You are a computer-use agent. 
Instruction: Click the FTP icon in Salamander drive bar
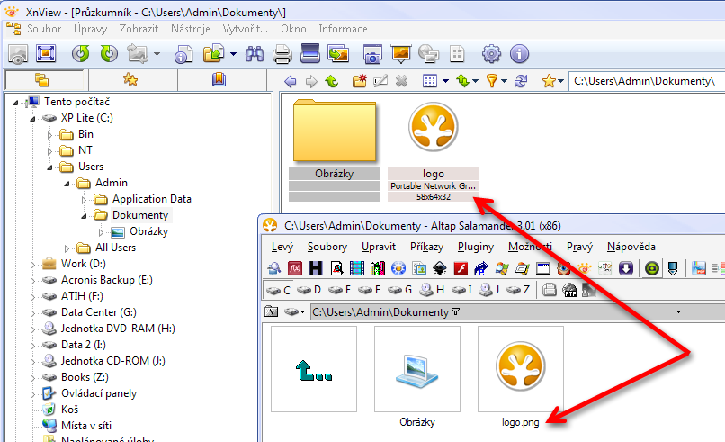(x=569, y=290)
